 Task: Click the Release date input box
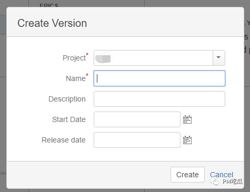pos(137,140)
